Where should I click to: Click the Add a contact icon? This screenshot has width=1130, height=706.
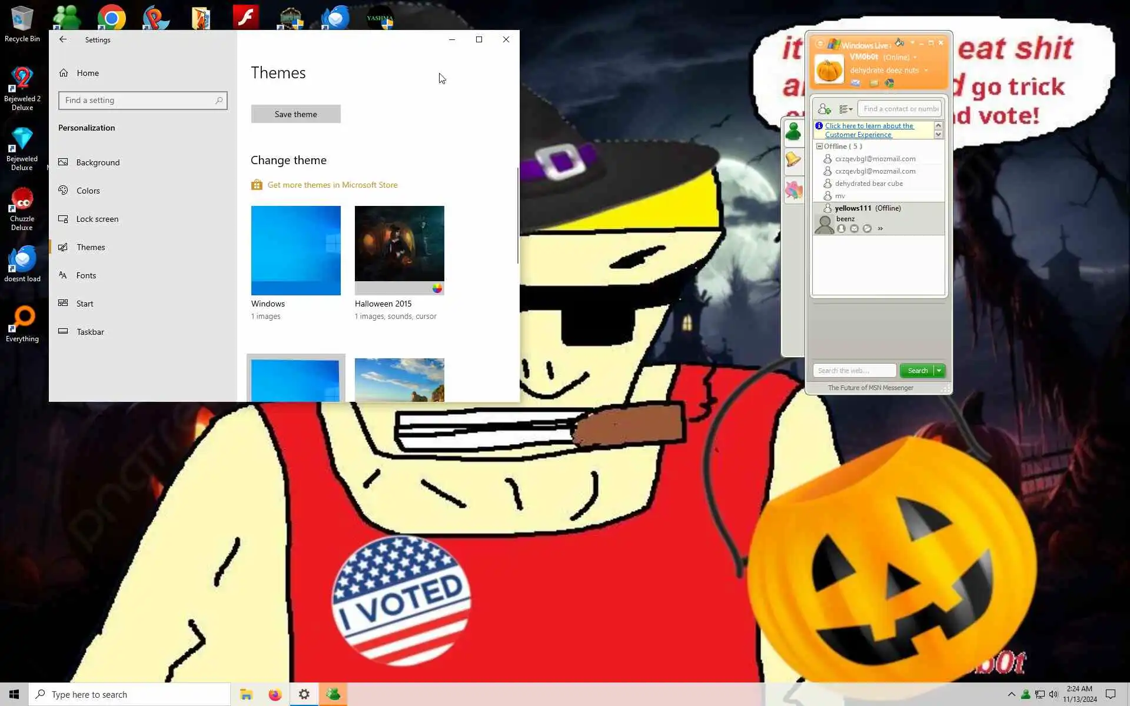[825, 109]
